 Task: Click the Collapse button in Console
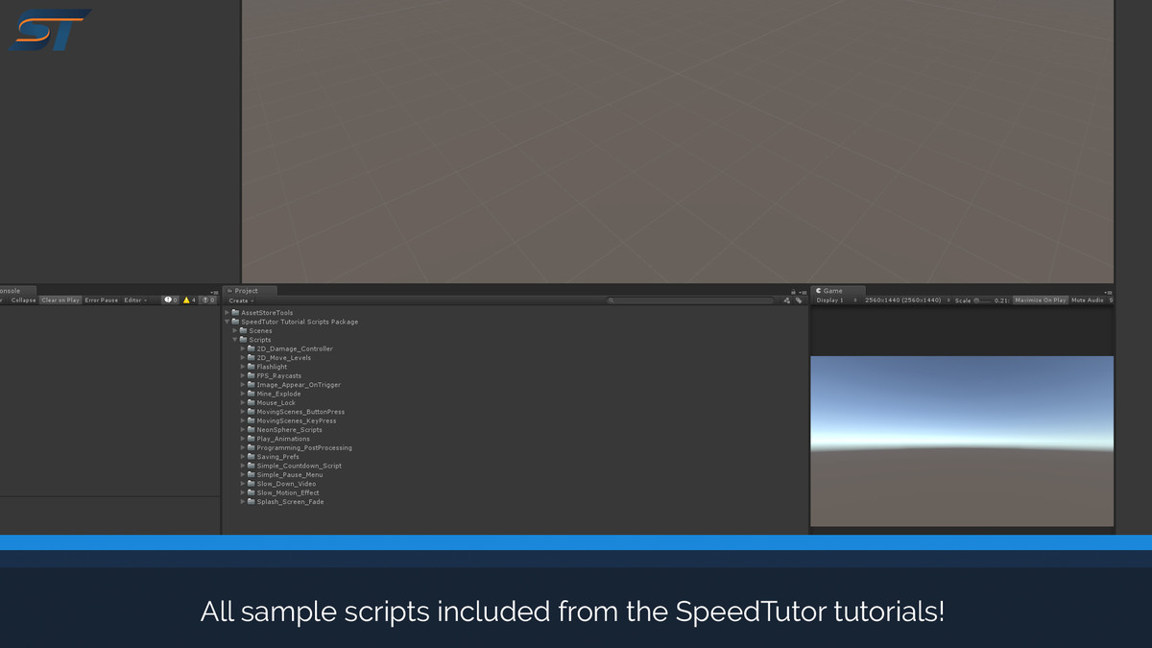(24, 300)
